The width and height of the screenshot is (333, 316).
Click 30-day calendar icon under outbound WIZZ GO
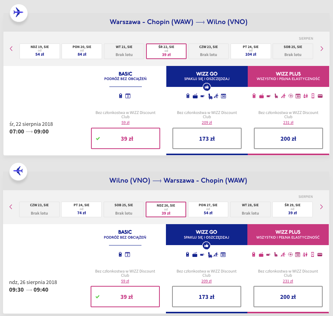pyautogui.click(x=223, y=96)
